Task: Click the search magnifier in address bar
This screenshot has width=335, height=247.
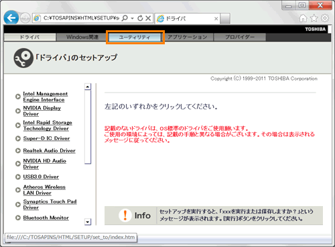Action: tap(125, 18)
